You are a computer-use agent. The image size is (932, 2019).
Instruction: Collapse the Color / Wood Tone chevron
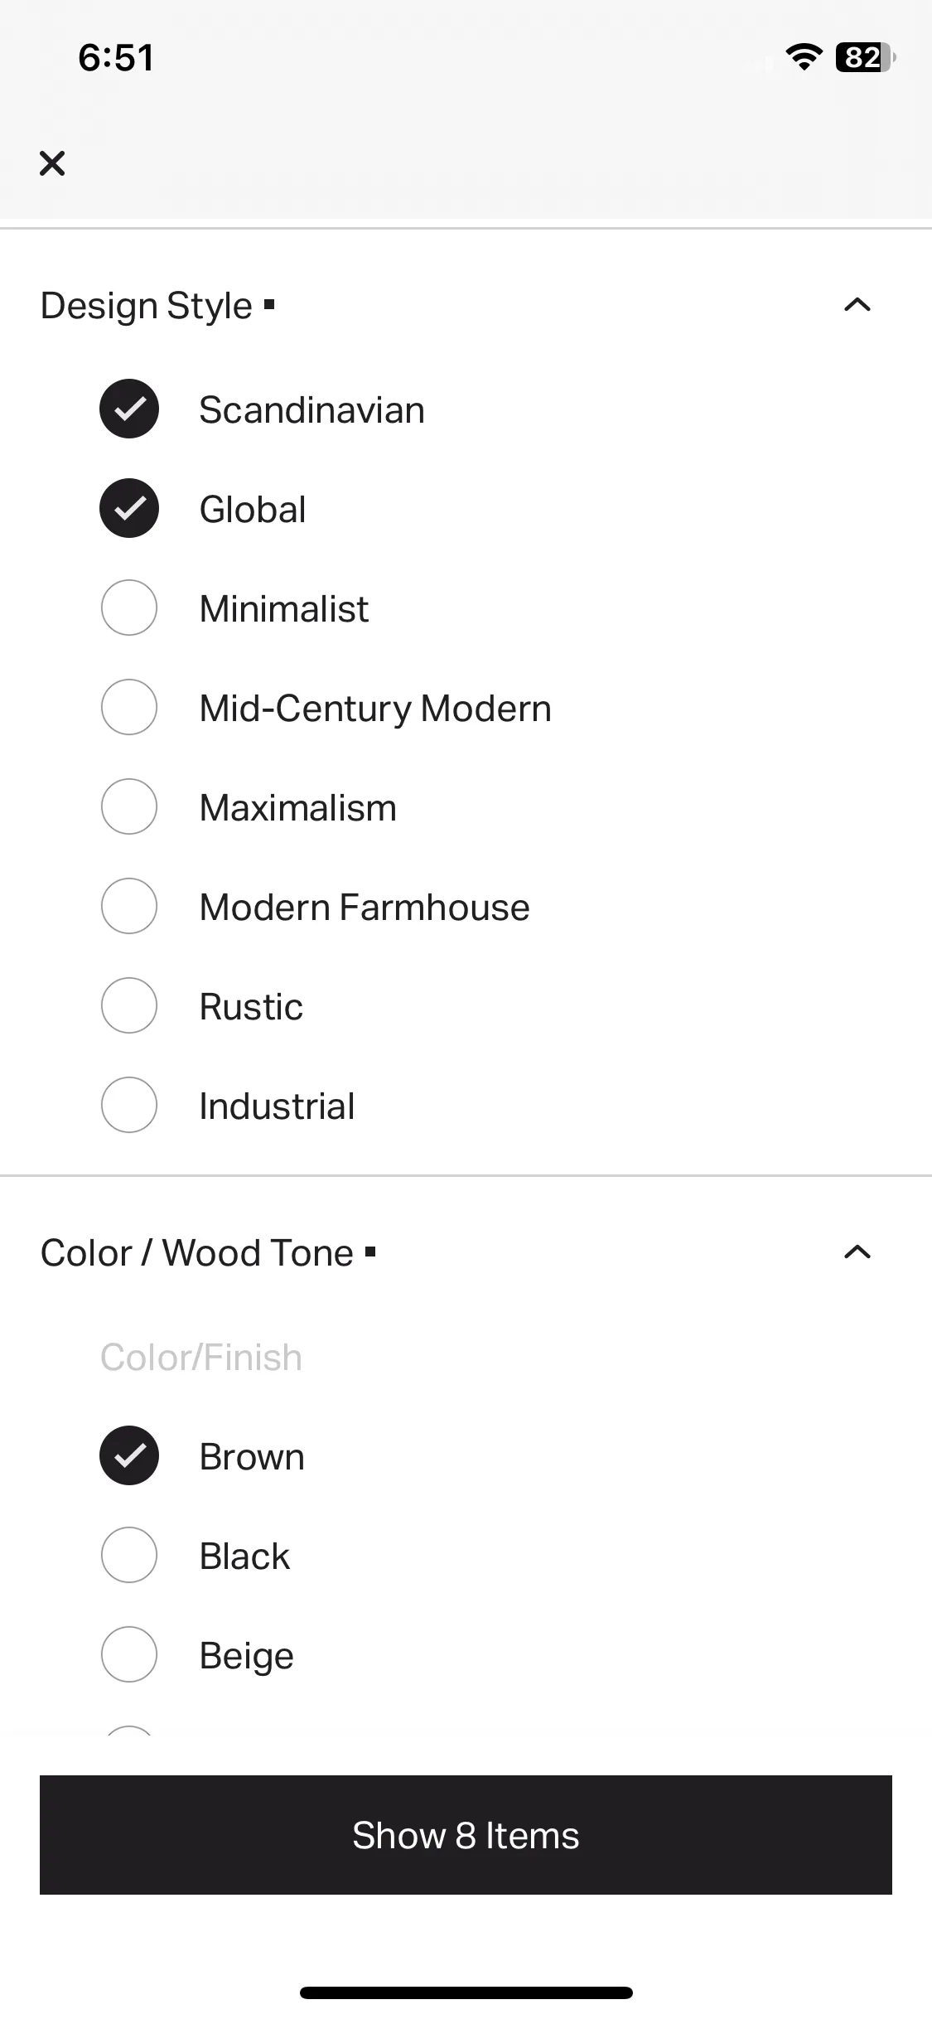tap(857, 1252)
